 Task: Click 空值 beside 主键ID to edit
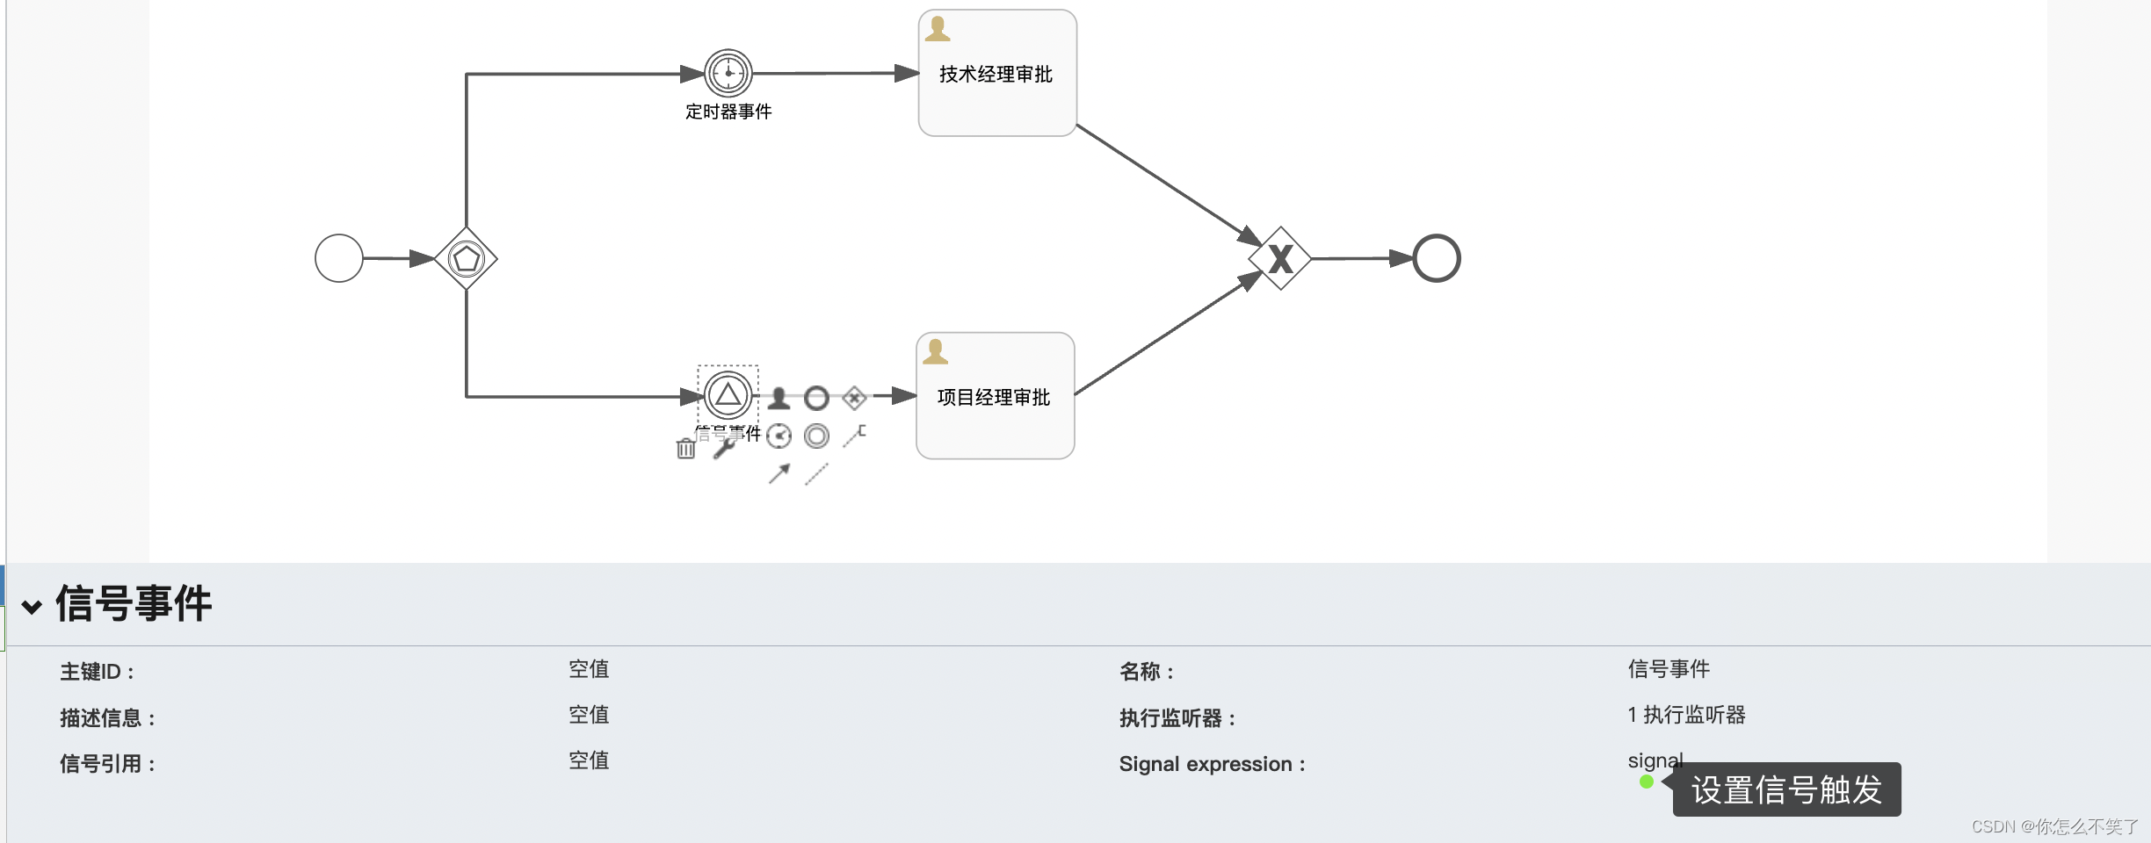[x=590, y=670]
